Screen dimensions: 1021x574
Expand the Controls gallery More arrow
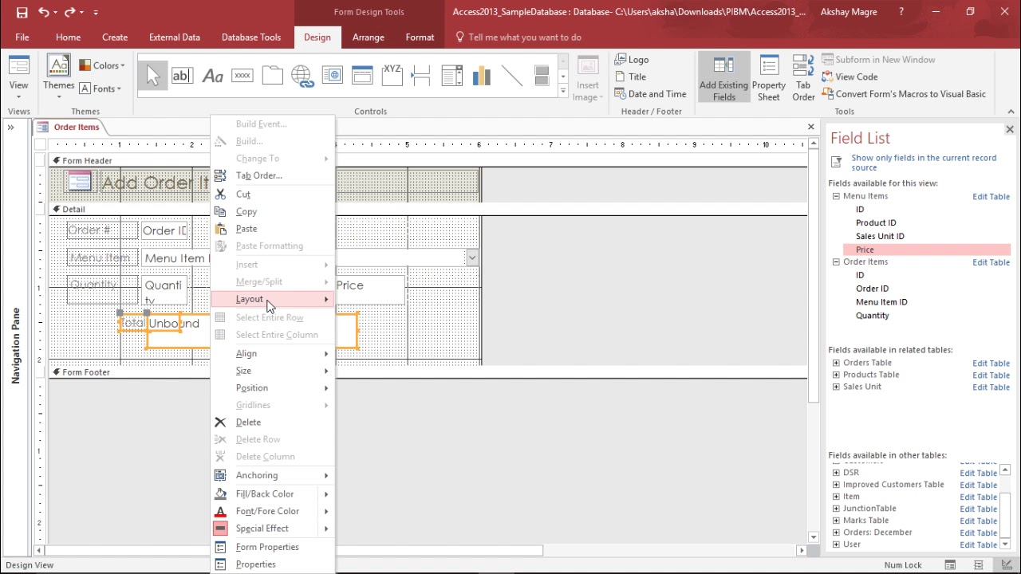563,92
